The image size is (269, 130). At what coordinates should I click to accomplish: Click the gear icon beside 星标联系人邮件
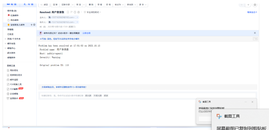pyautogui.click(x=34, y=25)
